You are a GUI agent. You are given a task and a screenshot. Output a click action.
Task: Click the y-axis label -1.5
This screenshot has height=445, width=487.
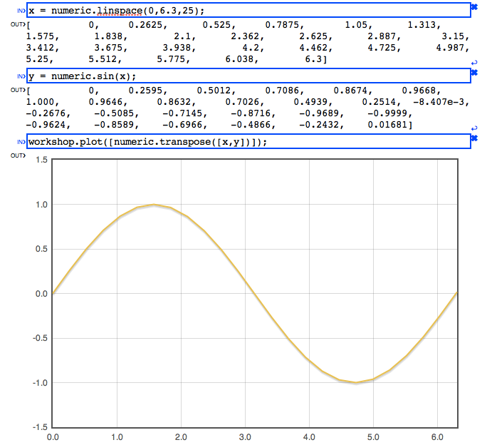point(40,427)
